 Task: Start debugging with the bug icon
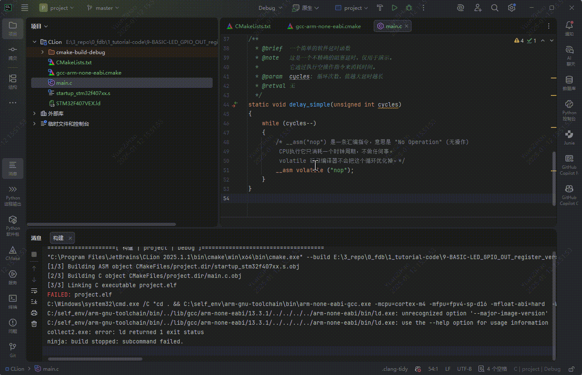tap(409, 8)
